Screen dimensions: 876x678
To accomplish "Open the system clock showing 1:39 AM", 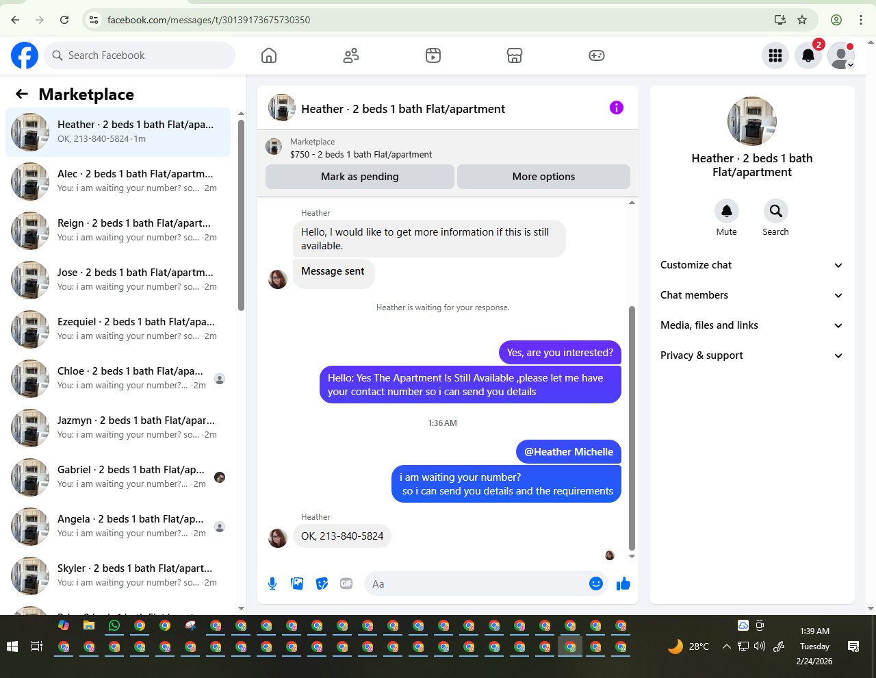I will (x=814, y=646).
